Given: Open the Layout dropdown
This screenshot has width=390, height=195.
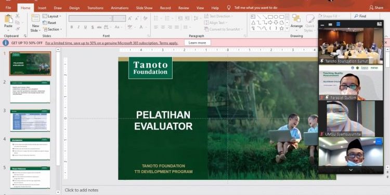Looking at the screenshot, I should pyautogui.click(x=51, y=16).
